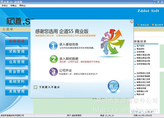Screen dimensions: 164x118
Task: Click the 主菜单 header label
Action: (x=8, y=29)
